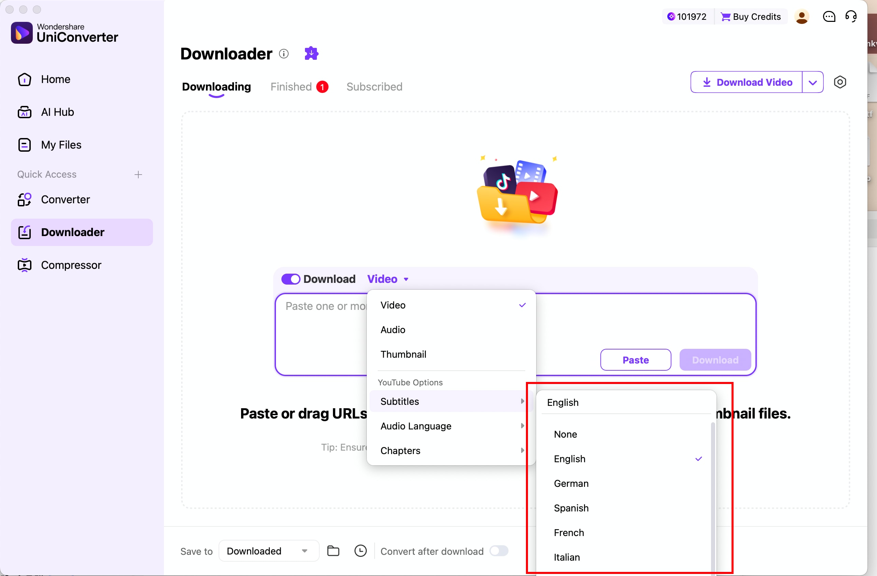
Task: Enable Convert after download switch
Action: (x=499, y=551)
